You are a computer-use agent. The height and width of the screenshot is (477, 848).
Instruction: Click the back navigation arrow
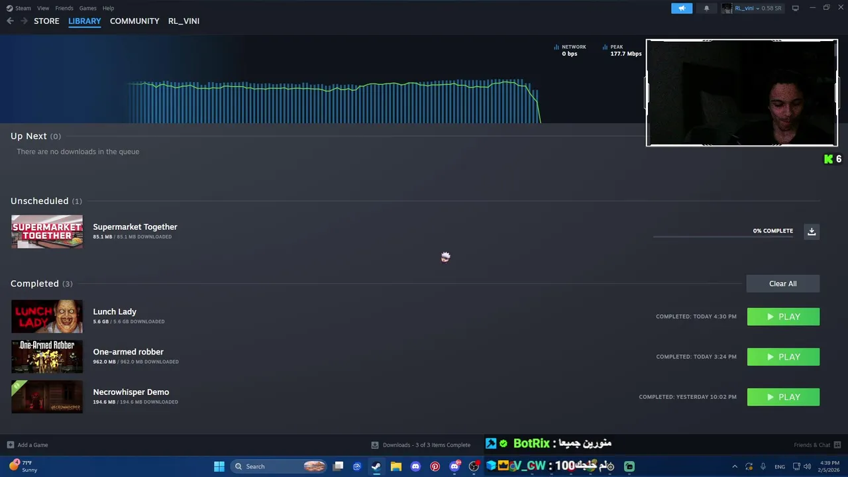pos(10,21)
